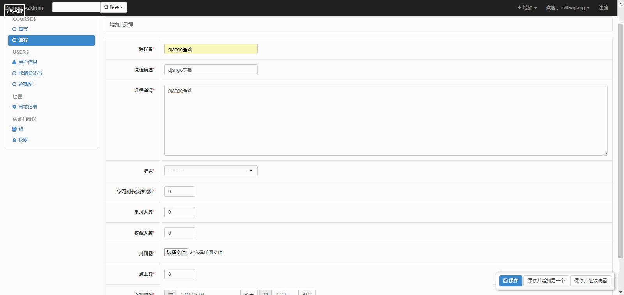Screen dimensions: 624x295
Task: Click 注销 to log out
Action: click(603, 8)
